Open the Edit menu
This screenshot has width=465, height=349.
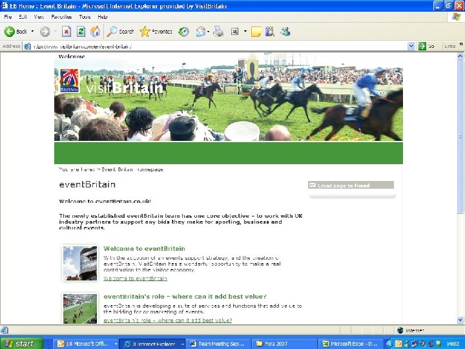click(23, 17)
